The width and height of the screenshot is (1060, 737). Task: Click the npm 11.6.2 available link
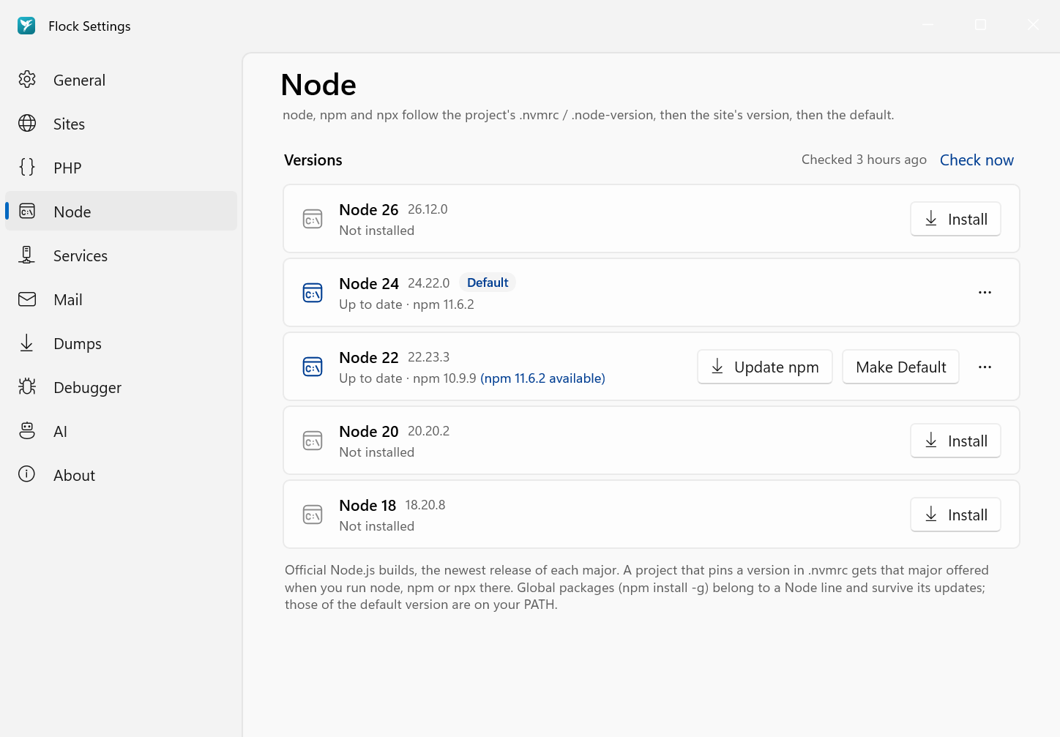point(542,378)
